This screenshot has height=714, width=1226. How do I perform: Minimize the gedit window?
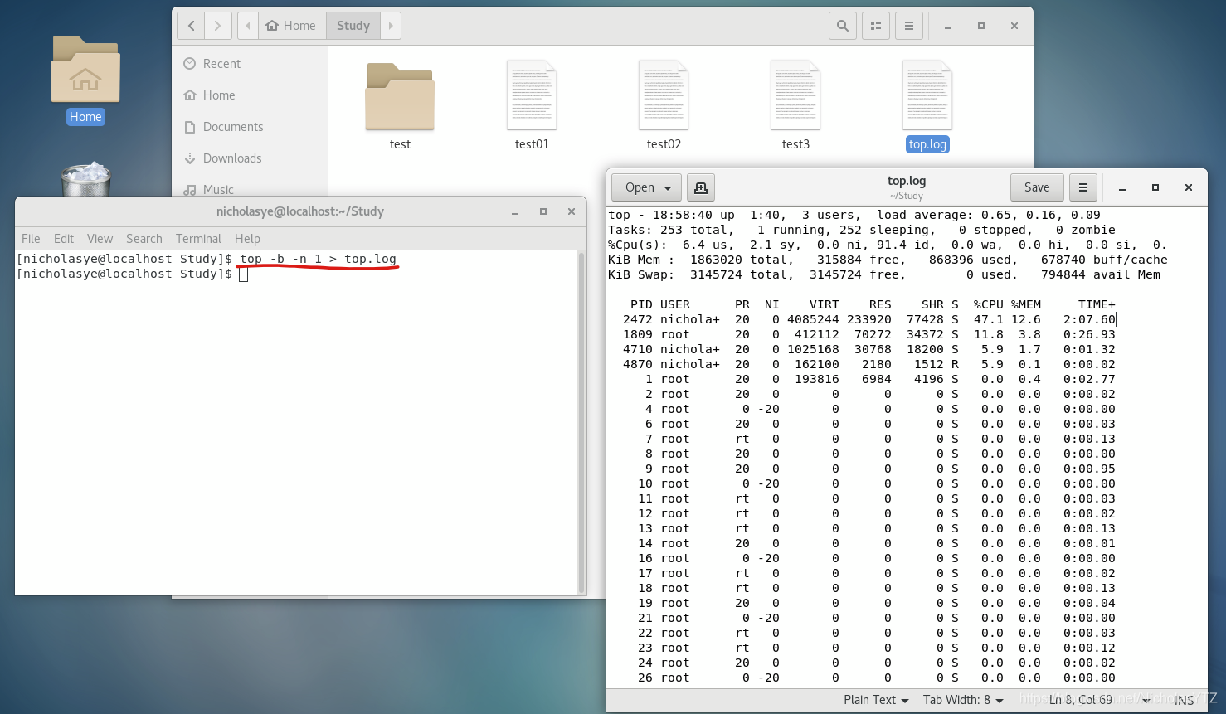pyautogui.click(x=1122, y=188)
